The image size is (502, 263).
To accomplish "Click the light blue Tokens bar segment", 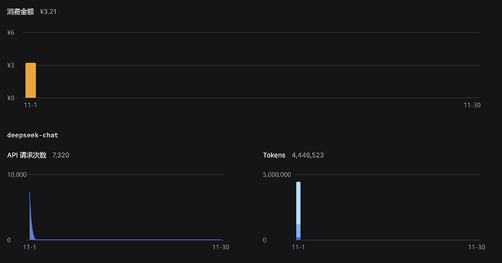I will [x=298, y=203].
